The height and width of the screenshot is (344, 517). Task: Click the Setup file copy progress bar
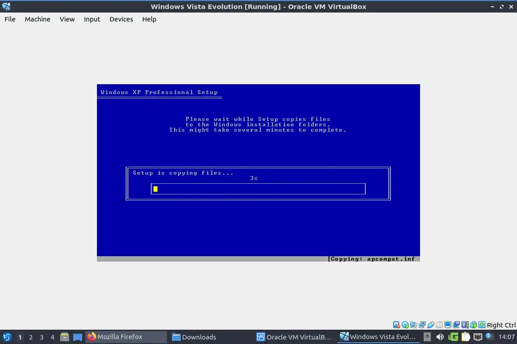click(258, 189)
